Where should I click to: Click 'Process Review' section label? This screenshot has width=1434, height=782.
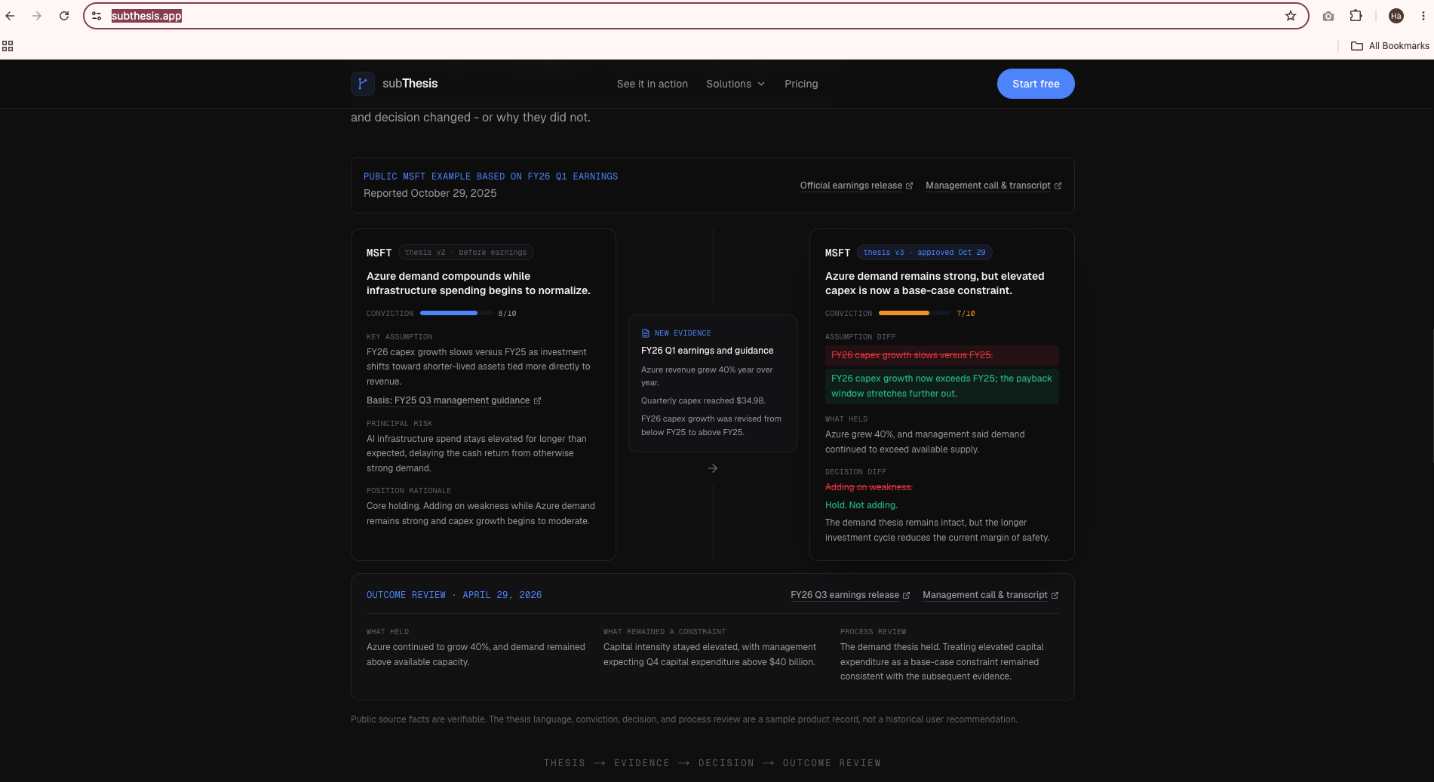[x=873, y=632]
